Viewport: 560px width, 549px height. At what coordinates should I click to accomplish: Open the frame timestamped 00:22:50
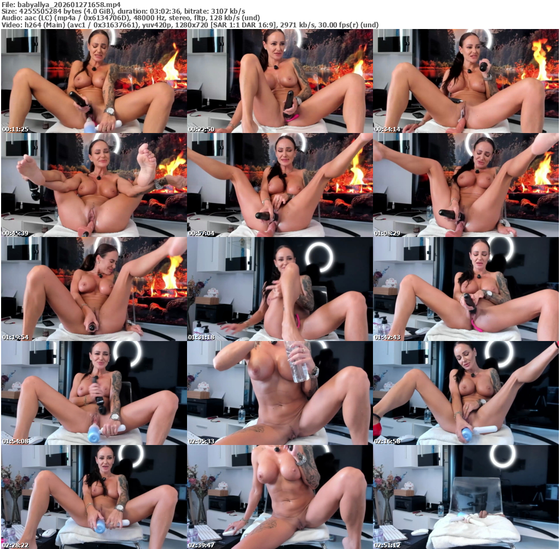(280, 81)
